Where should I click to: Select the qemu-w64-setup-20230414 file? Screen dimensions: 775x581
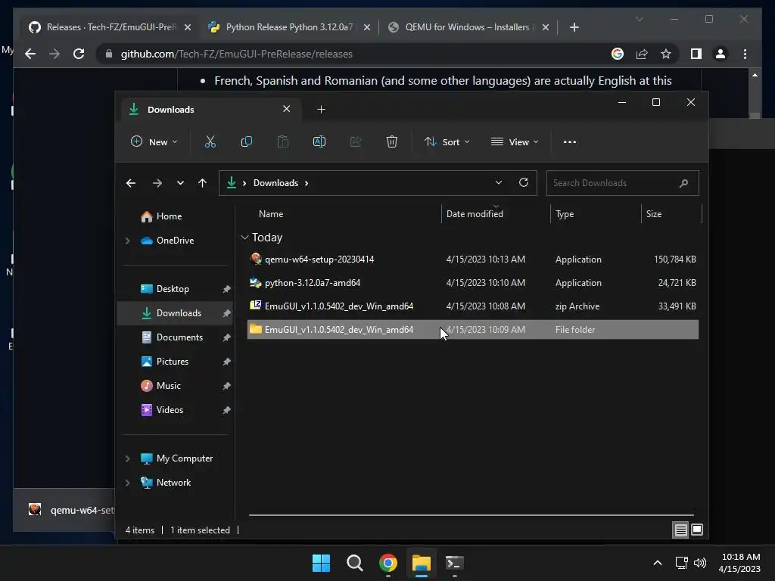click(x=473, y=259)
